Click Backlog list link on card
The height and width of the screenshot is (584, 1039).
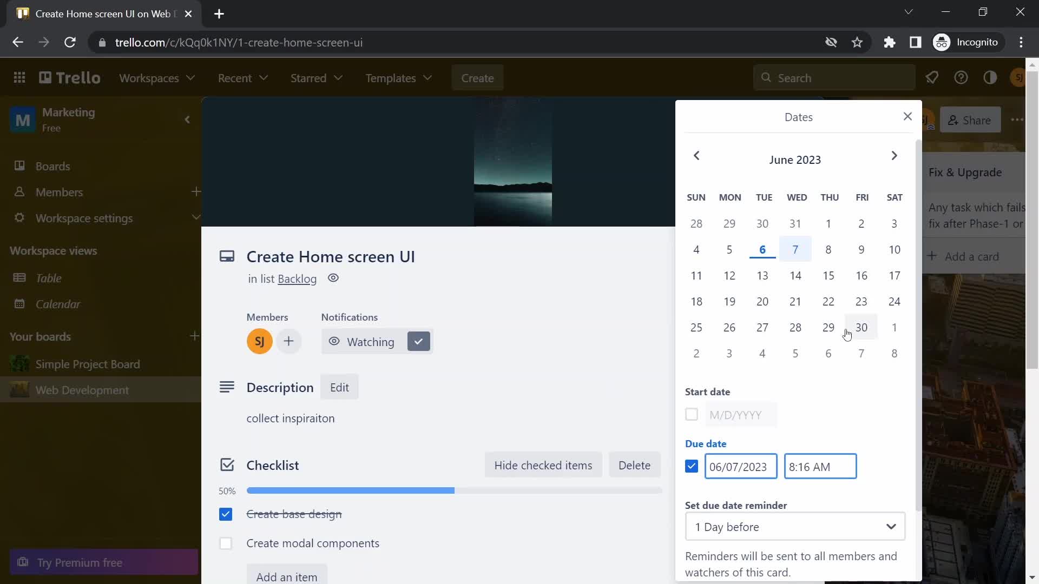(297, 278)
